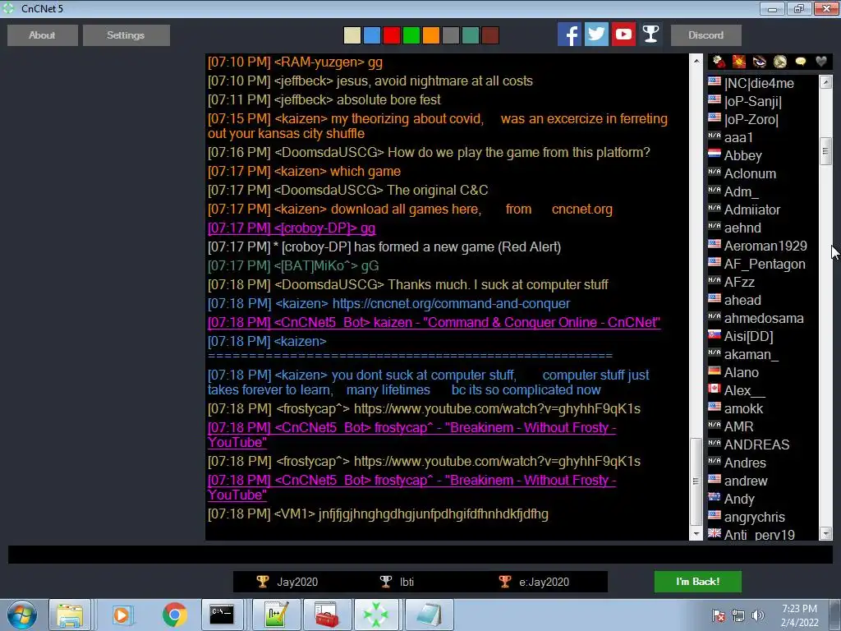Viewport: 841px width, 631px height.
Task: Open the Action Center flag tray icon
Action: tap(719, 615)
